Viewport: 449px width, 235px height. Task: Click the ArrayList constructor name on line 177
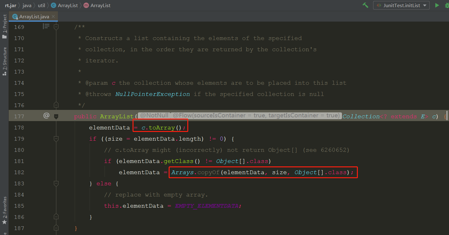117,116
